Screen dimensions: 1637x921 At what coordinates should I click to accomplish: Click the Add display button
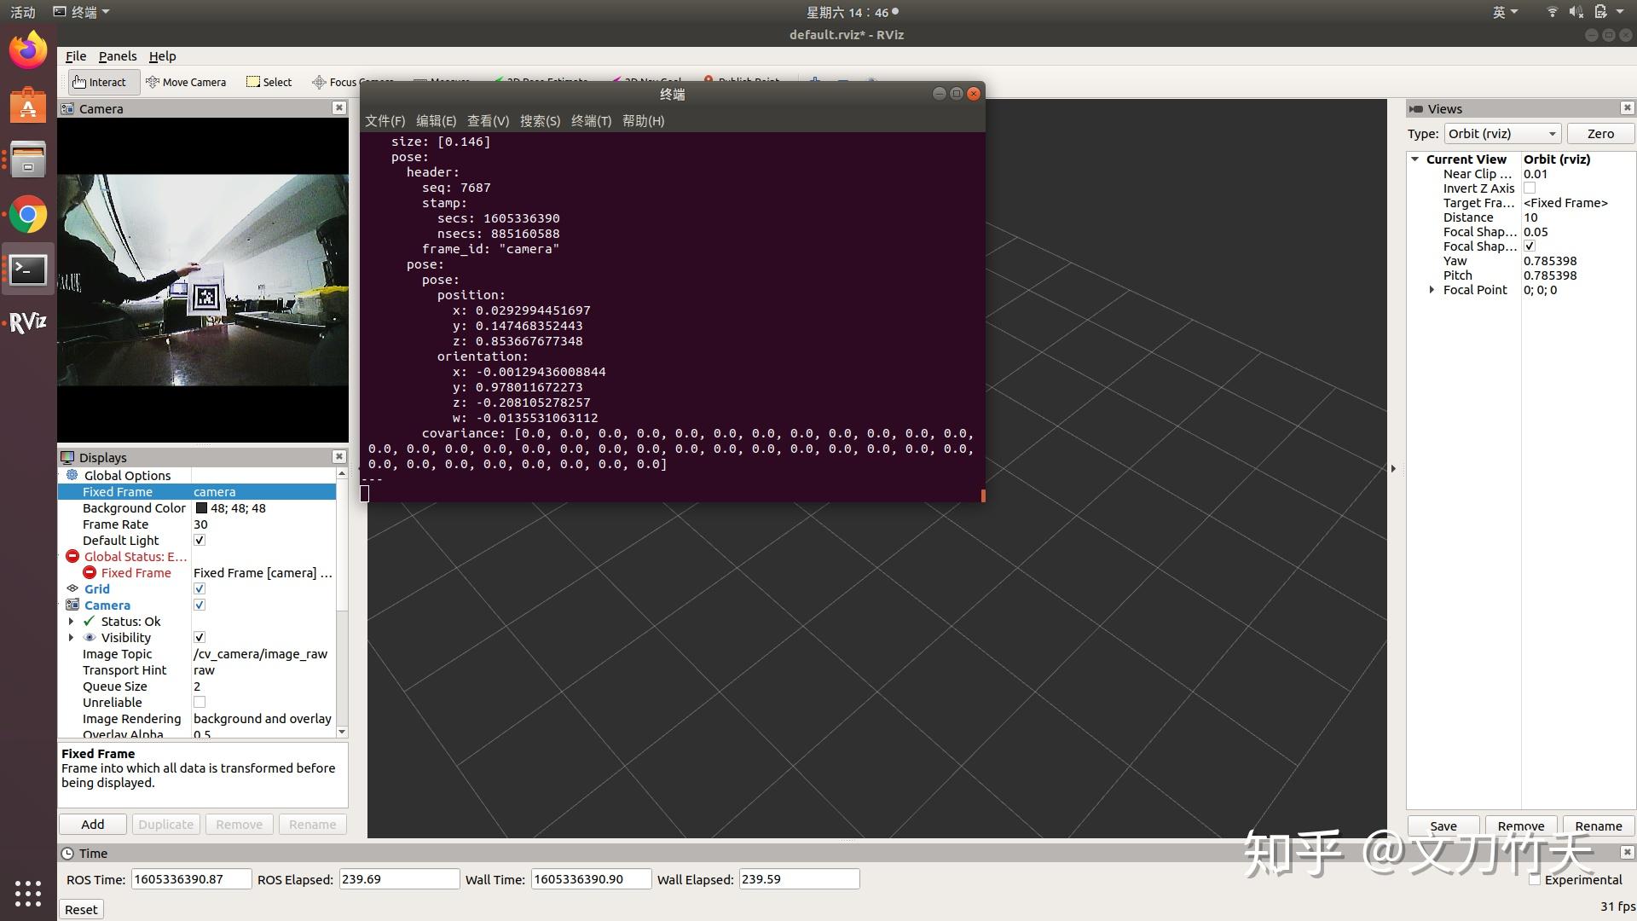tap(92, 825)
